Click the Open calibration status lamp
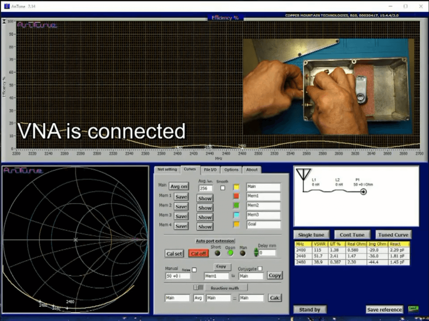429x321 pixels. [x=230, y=252]
